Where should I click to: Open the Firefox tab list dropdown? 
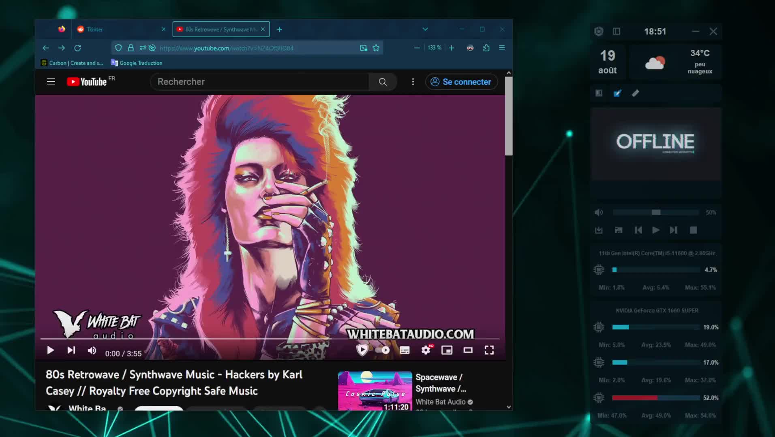[x=425, y=29]
